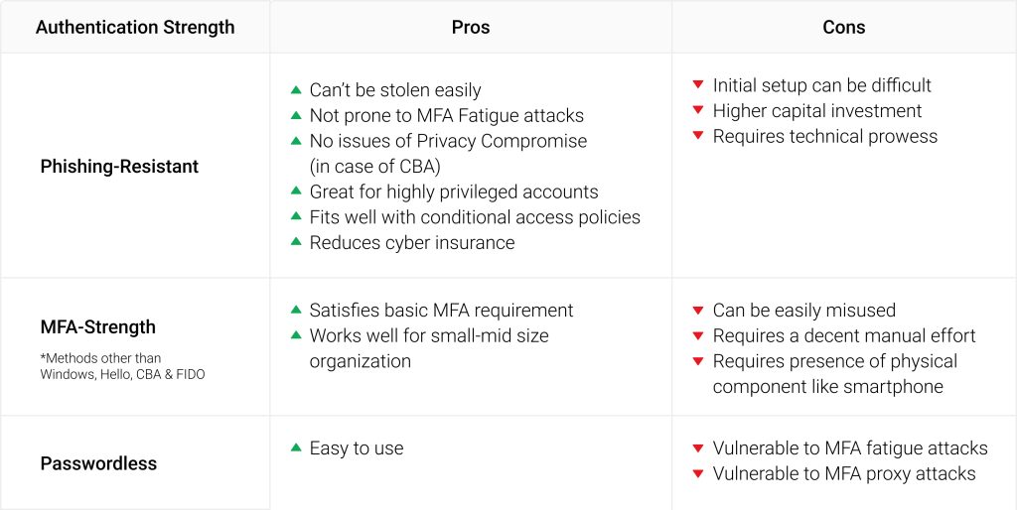Click "Not prone to MFA Fatigue attacks" text
Image resolution: width=1017 pixels, height=510 pixels.
(447, 115)
